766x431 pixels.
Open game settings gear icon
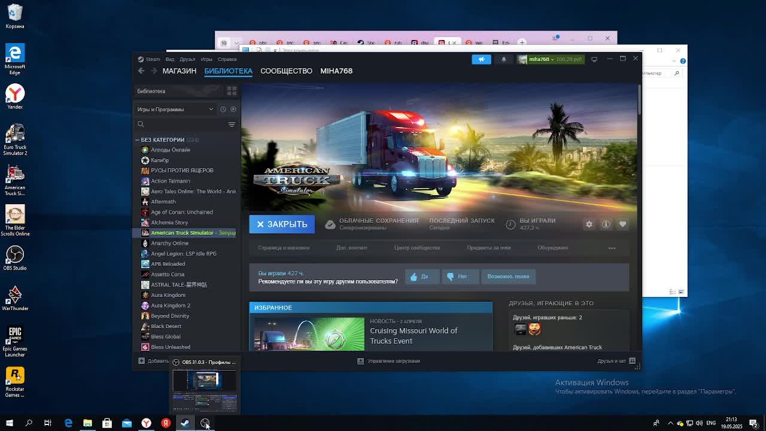coord(589,224)
